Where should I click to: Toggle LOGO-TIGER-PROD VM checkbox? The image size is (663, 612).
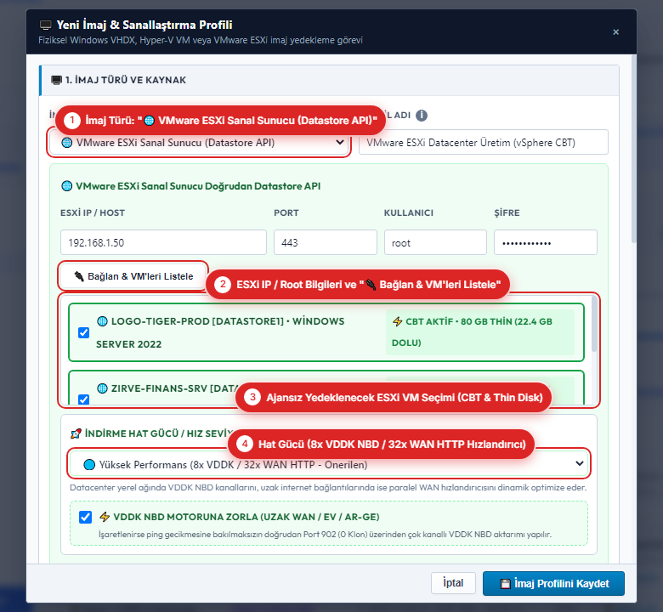(x=83, y=333)
